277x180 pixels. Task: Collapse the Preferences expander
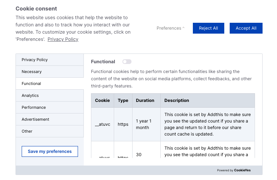pyautogui.click(x=170, y=28)
